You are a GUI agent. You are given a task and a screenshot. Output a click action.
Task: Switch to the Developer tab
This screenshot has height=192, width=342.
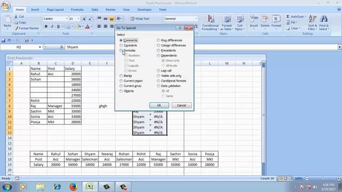tap(144, 10)
